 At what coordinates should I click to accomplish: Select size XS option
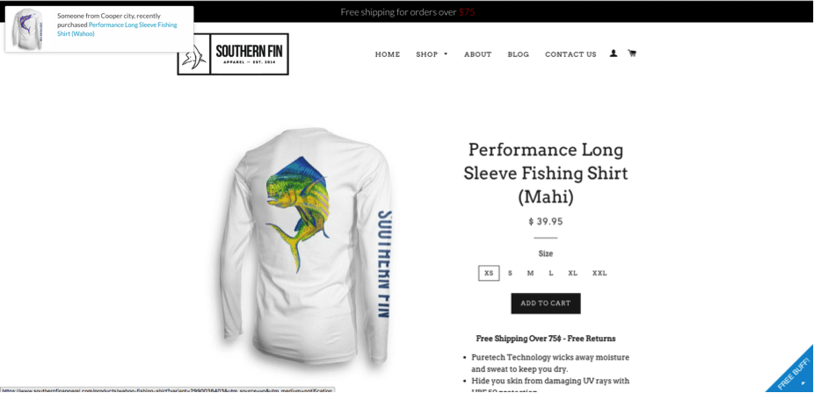coord(489,274)
